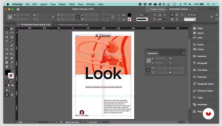Open the [Basic] (working) preflight profile dropdown
Image resolution: width=222 pixels, height=126 pixels.
tap(83, 122)
